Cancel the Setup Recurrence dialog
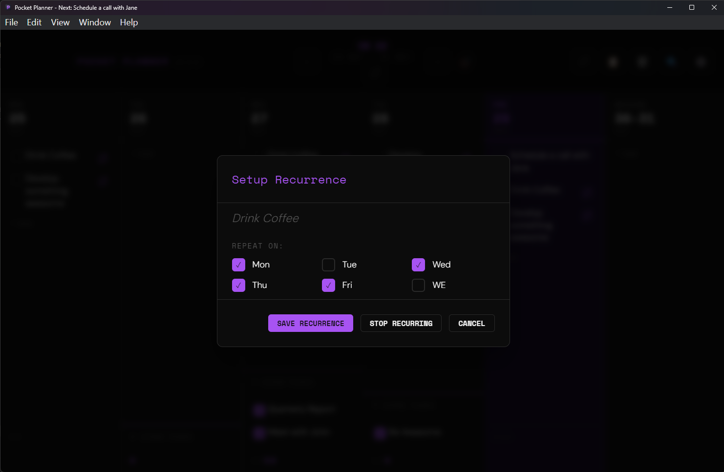724x472 pixels. [x=472, y=323]
